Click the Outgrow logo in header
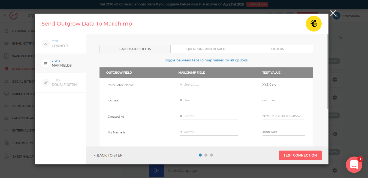This screenshot has height=178, width=368. [x=13, y=16]
